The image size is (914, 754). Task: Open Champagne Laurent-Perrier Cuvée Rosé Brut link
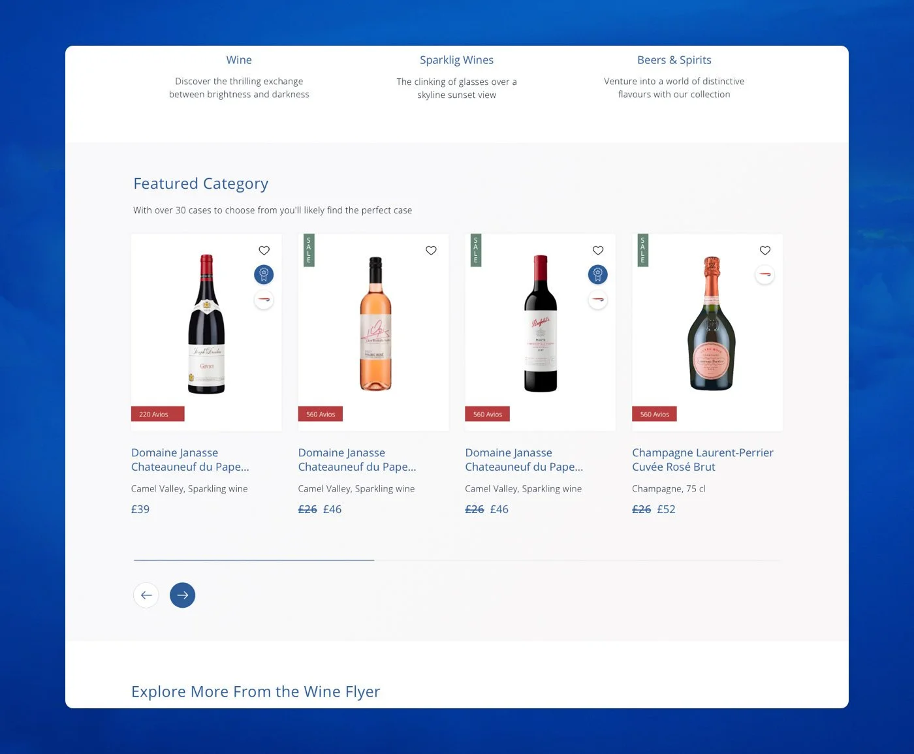(702, 460)
